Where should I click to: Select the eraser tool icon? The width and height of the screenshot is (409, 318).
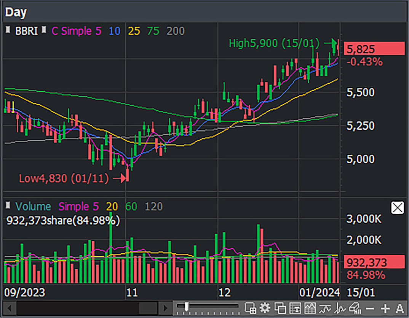pos(355,308)
